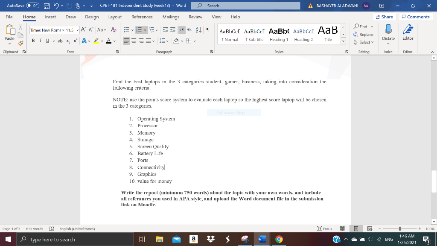The image size is (437, 246).
Task: Toggle Underline on selected text
Action: [x=47, y=41]
